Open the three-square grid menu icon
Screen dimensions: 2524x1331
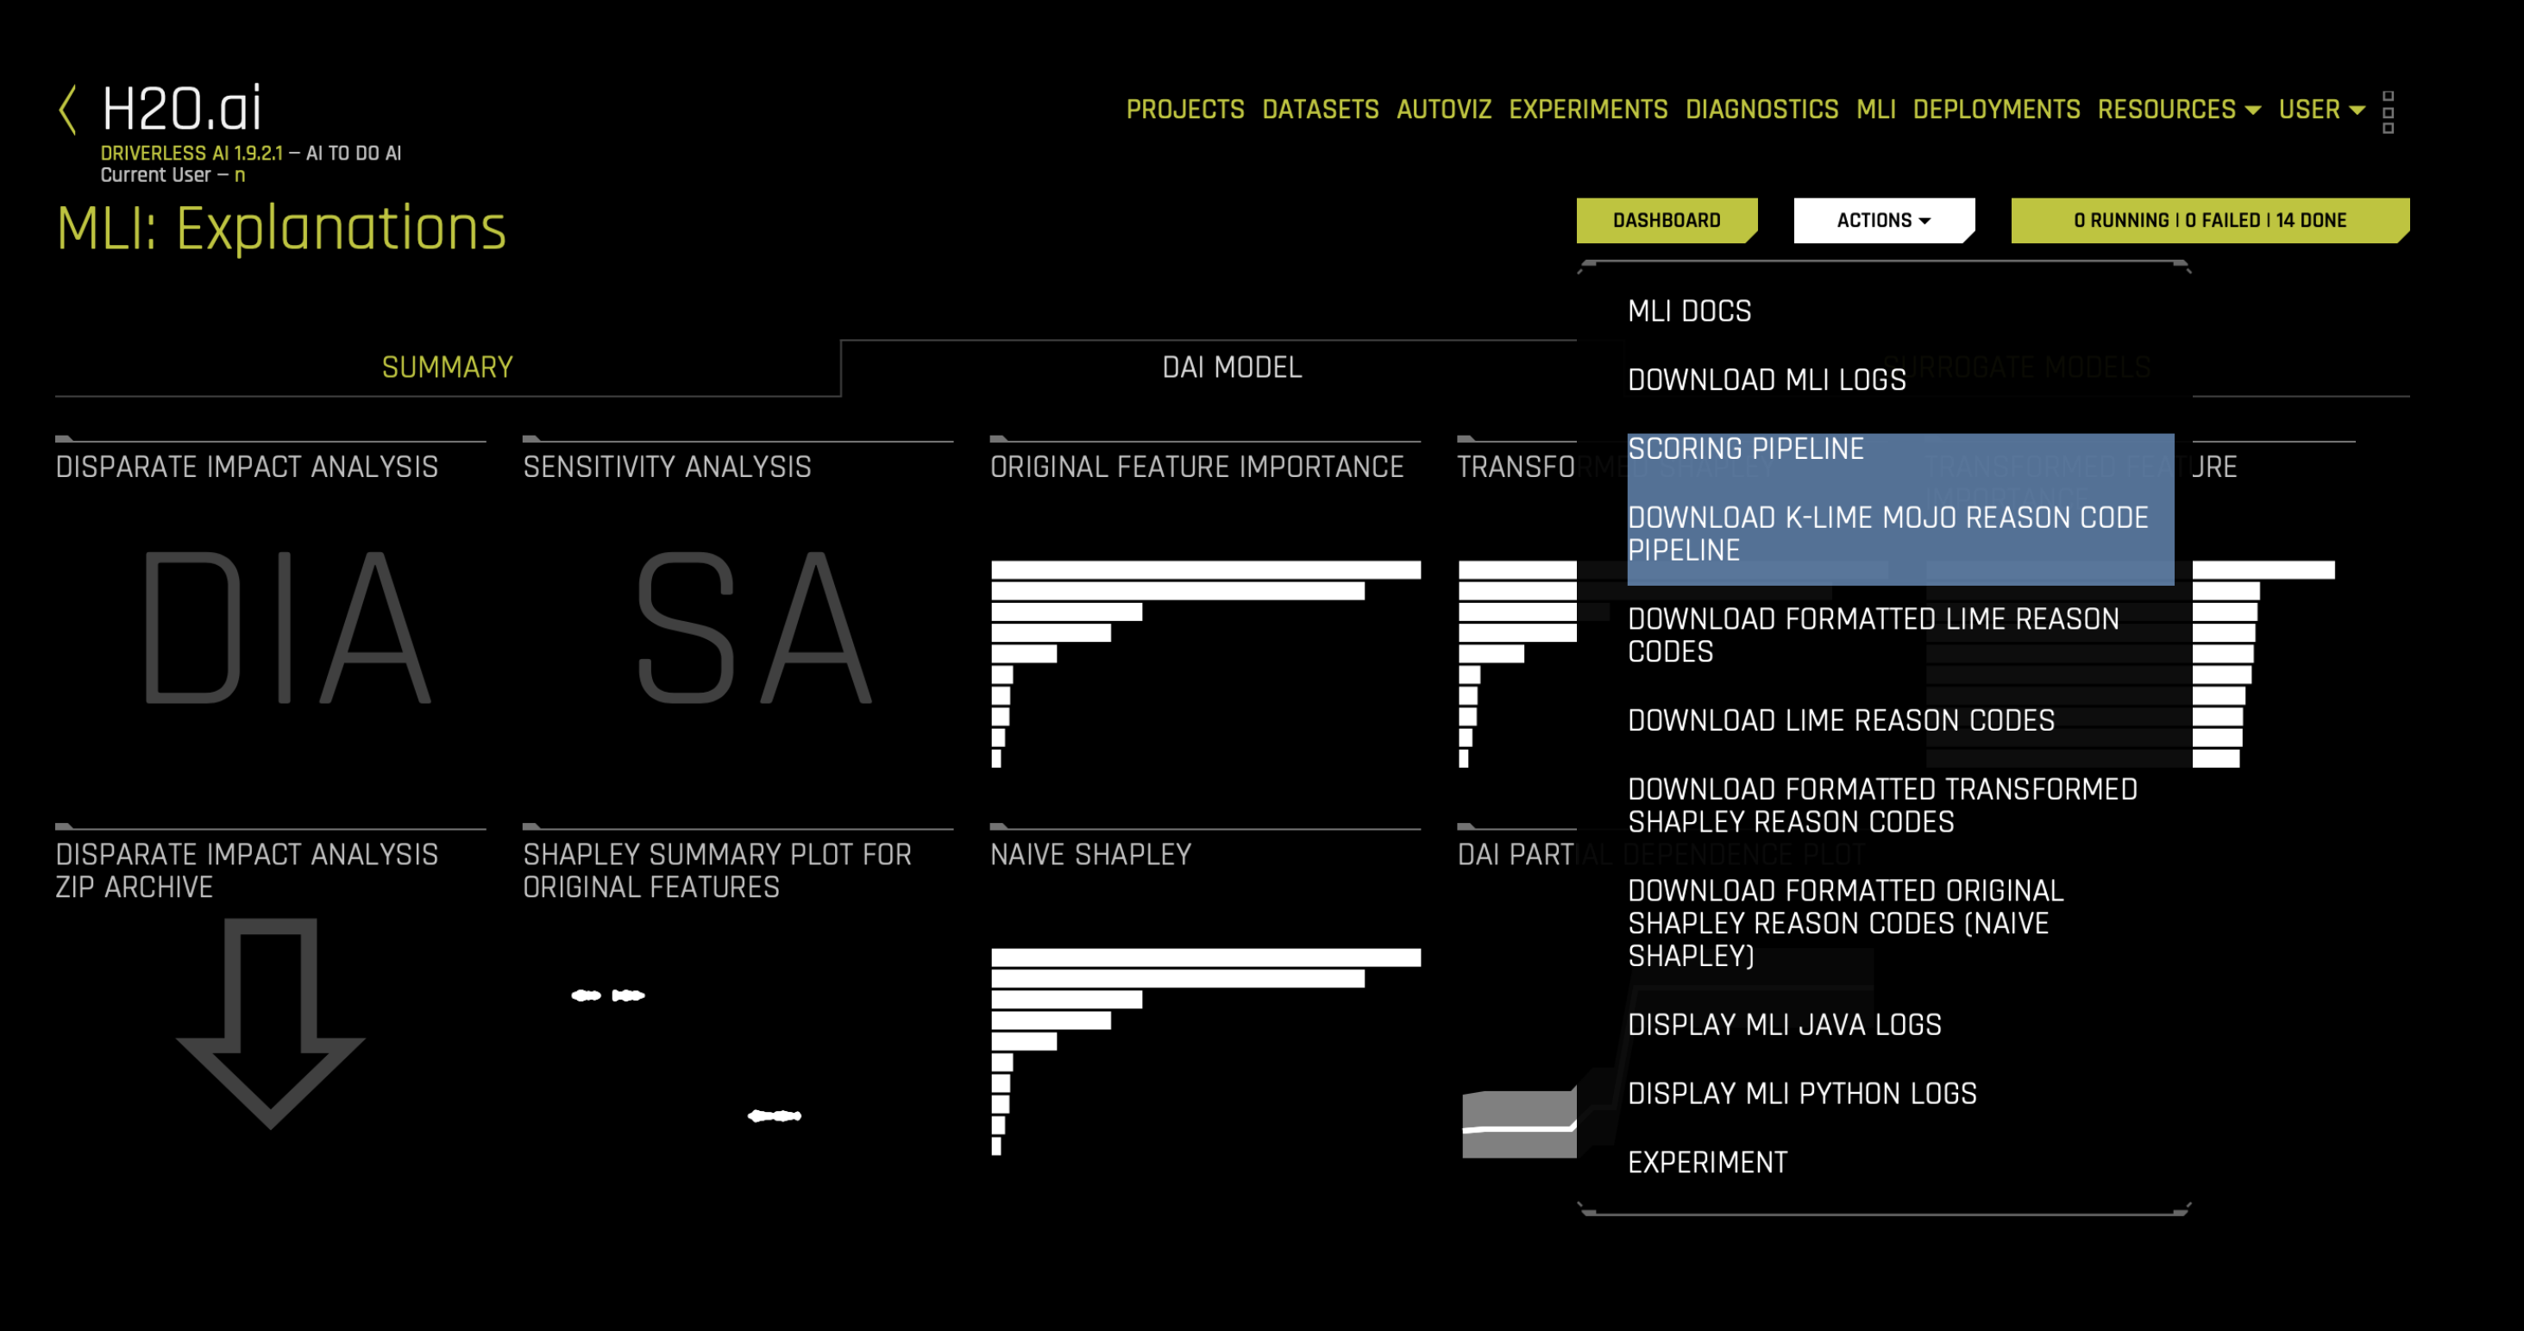tap(2388, 112)
